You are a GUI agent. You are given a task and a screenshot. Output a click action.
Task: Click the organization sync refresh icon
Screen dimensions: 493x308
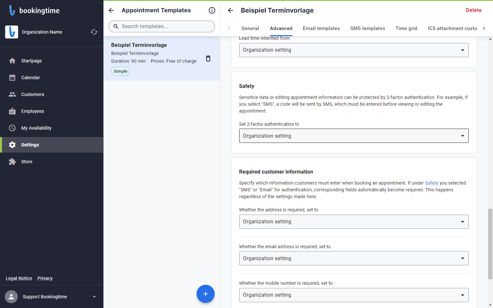94,32
